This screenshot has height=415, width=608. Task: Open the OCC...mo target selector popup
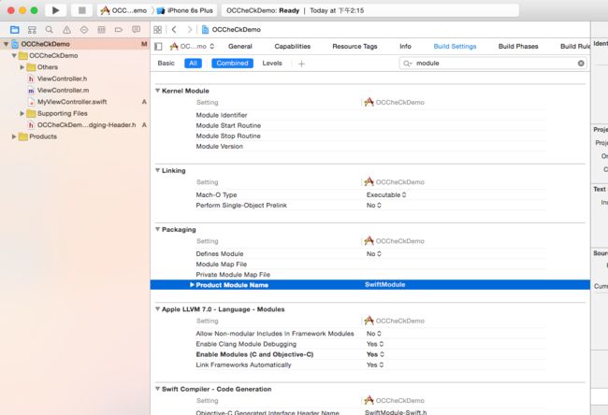point(193,47)
